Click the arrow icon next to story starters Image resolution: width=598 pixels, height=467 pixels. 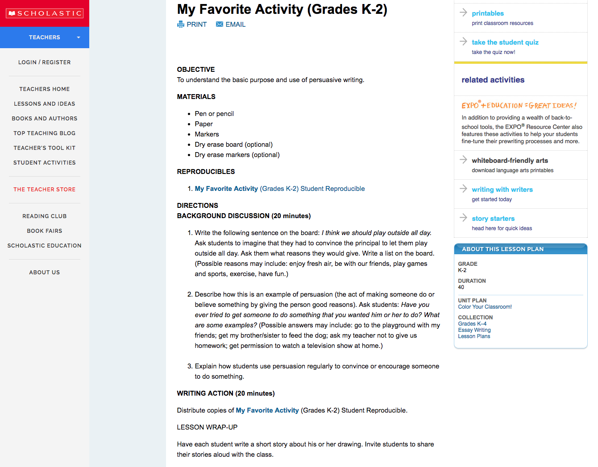[463, 218]
